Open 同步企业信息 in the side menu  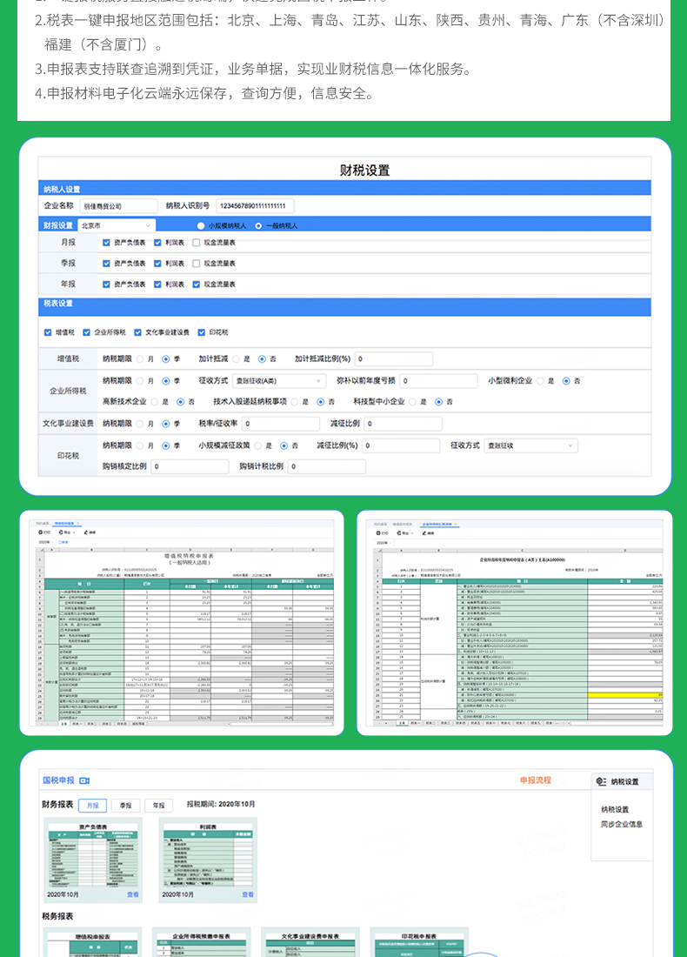(x=621, y=824)
